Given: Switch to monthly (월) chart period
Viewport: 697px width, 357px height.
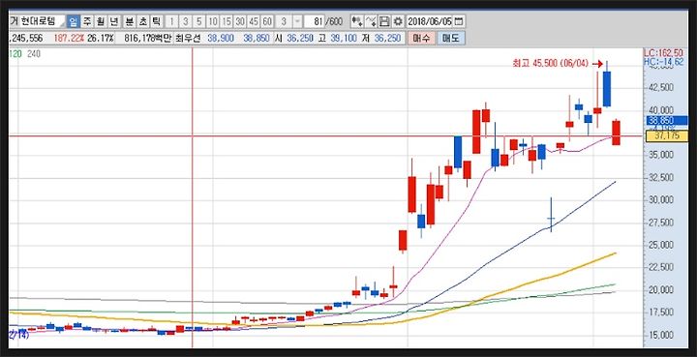Looking at the screenshot, I should pos(101,21).
